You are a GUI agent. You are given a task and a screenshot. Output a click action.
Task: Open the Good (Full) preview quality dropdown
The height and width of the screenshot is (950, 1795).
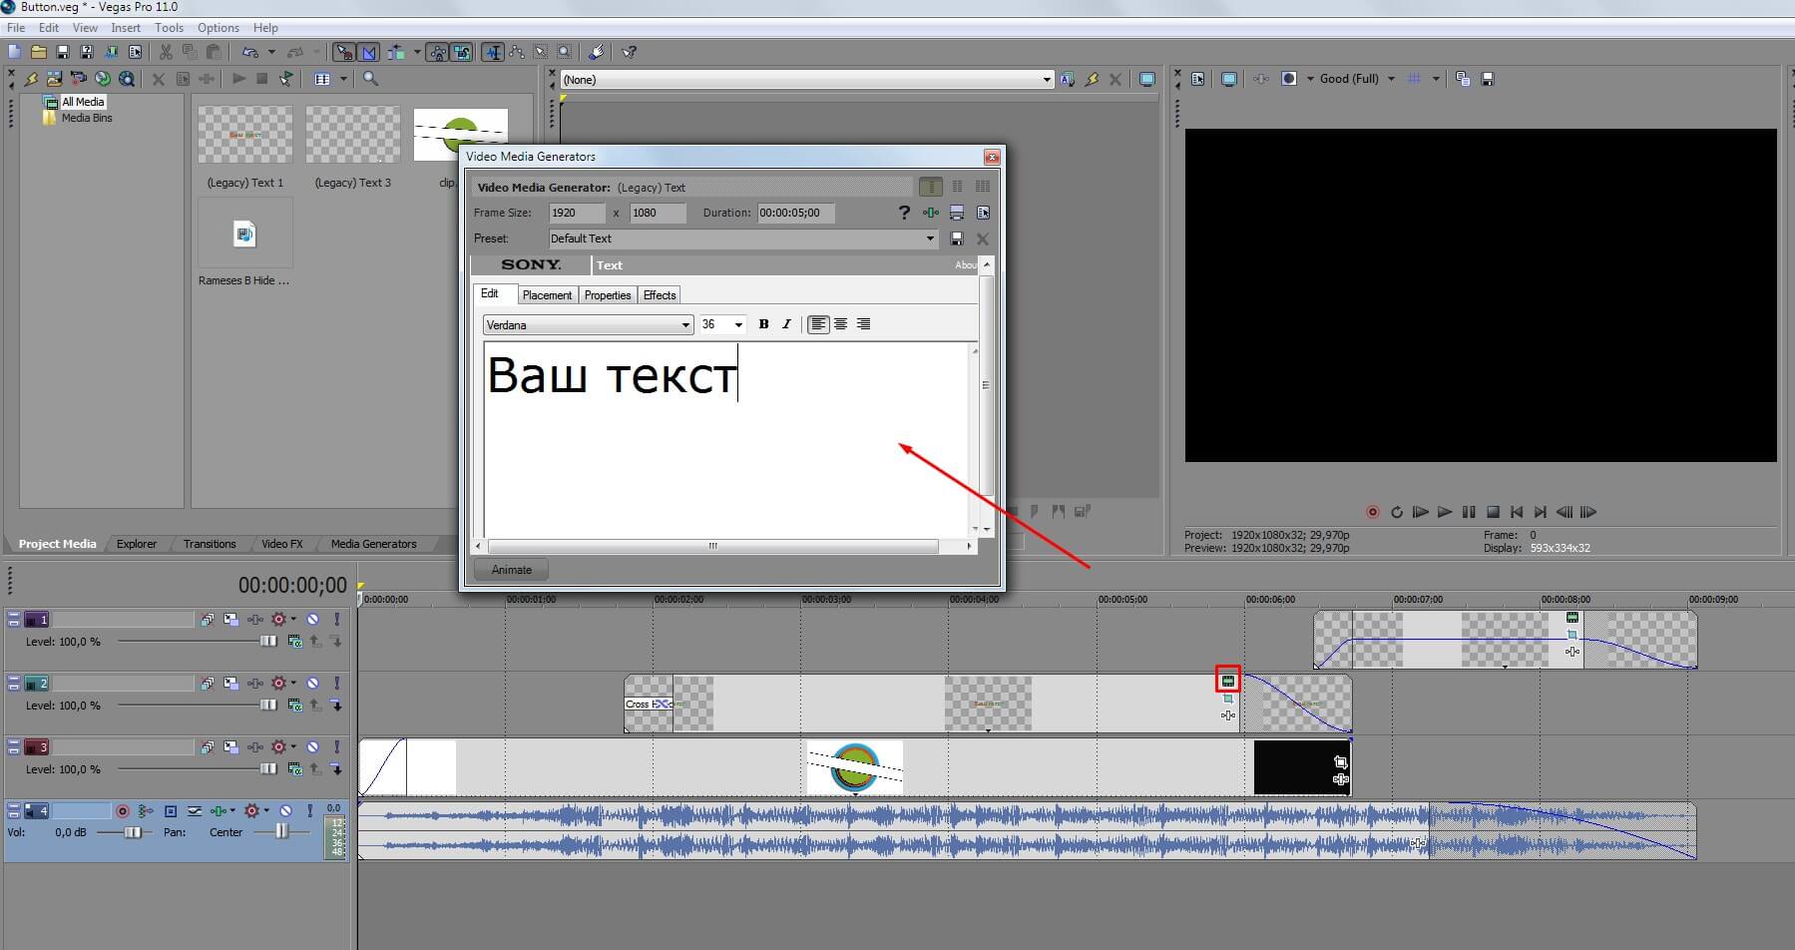tap(1357, 79)
